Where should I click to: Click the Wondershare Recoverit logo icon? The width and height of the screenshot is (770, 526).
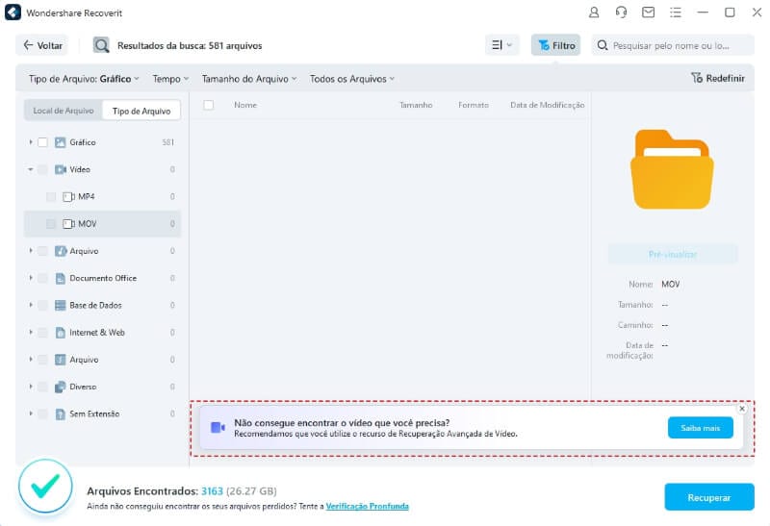click(13, 13)
